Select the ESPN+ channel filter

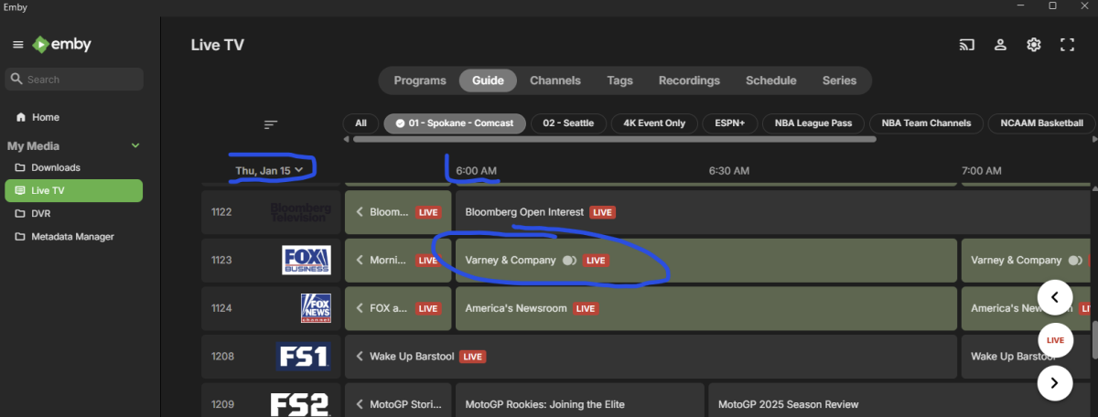point(728,123)
